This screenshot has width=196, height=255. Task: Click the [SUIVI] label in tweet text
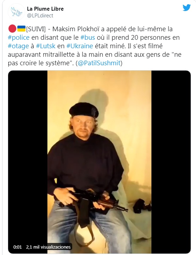click(x=36, y=29)
